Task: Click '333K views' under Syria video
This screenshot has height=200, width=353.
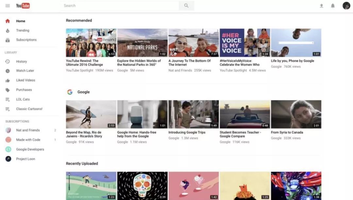Action: point(292,138)
